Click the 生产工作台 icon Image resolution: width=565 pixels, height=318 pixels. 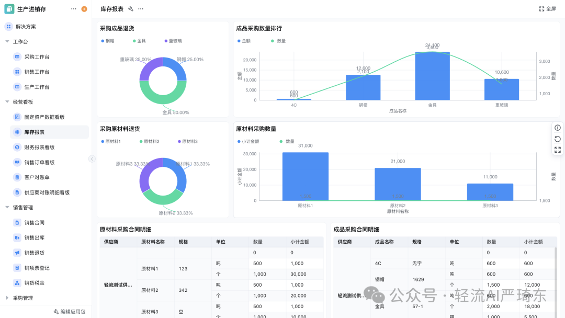[x=17, y=87]
